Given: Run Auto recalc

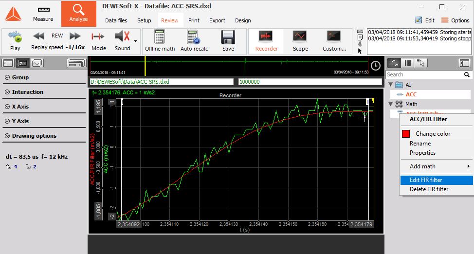Looking at the screenshot, I should 194,40.
